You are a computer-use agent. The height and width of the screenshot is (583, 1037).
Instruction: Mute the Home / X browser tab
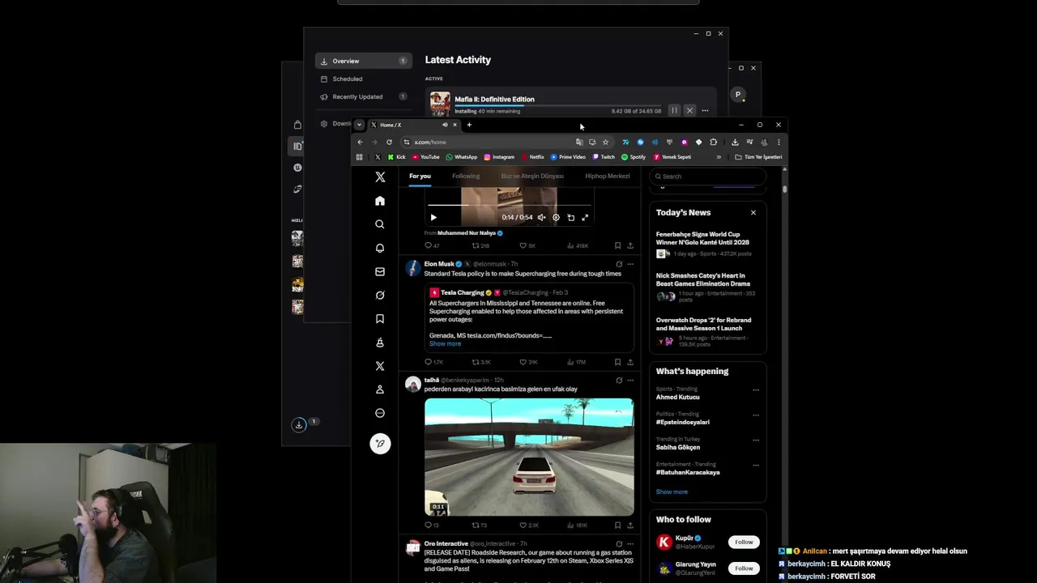[445, 125]
